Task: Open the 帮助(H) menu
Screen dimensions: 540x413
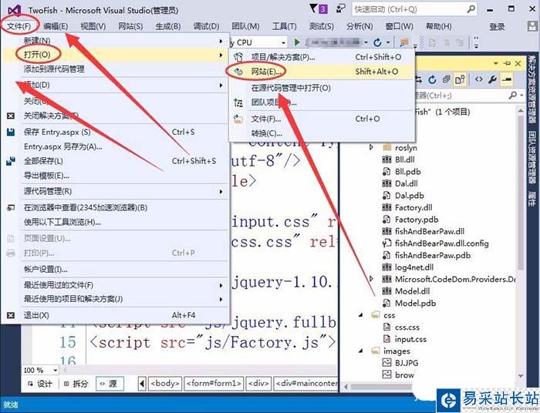Action: (439, 26)
